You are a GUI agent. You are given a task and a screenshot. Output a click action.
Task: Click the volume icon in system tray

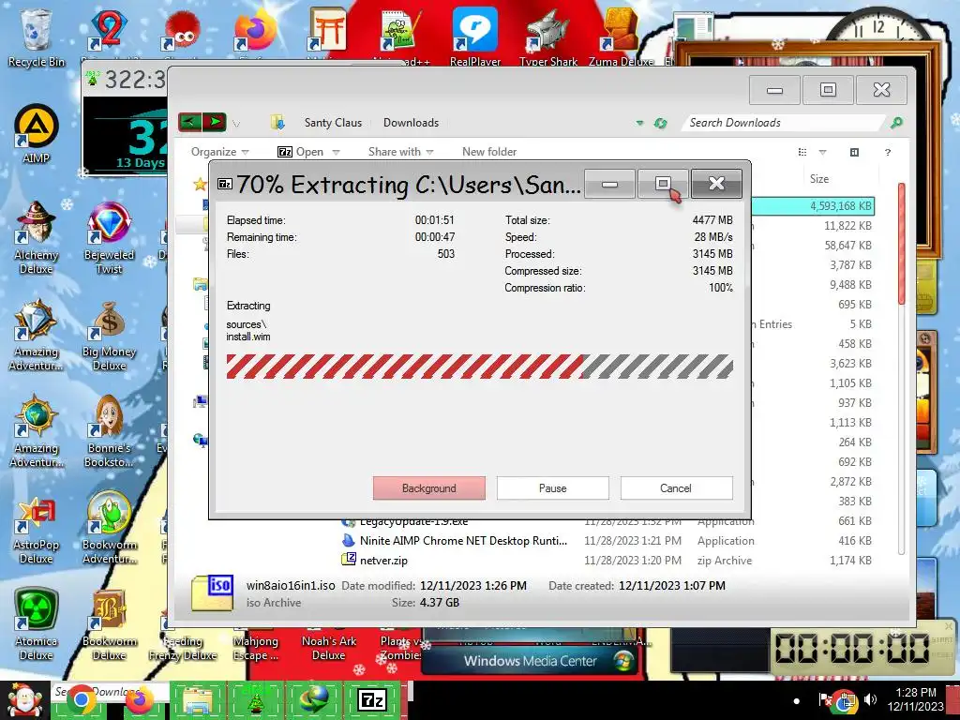coord(870,699)
